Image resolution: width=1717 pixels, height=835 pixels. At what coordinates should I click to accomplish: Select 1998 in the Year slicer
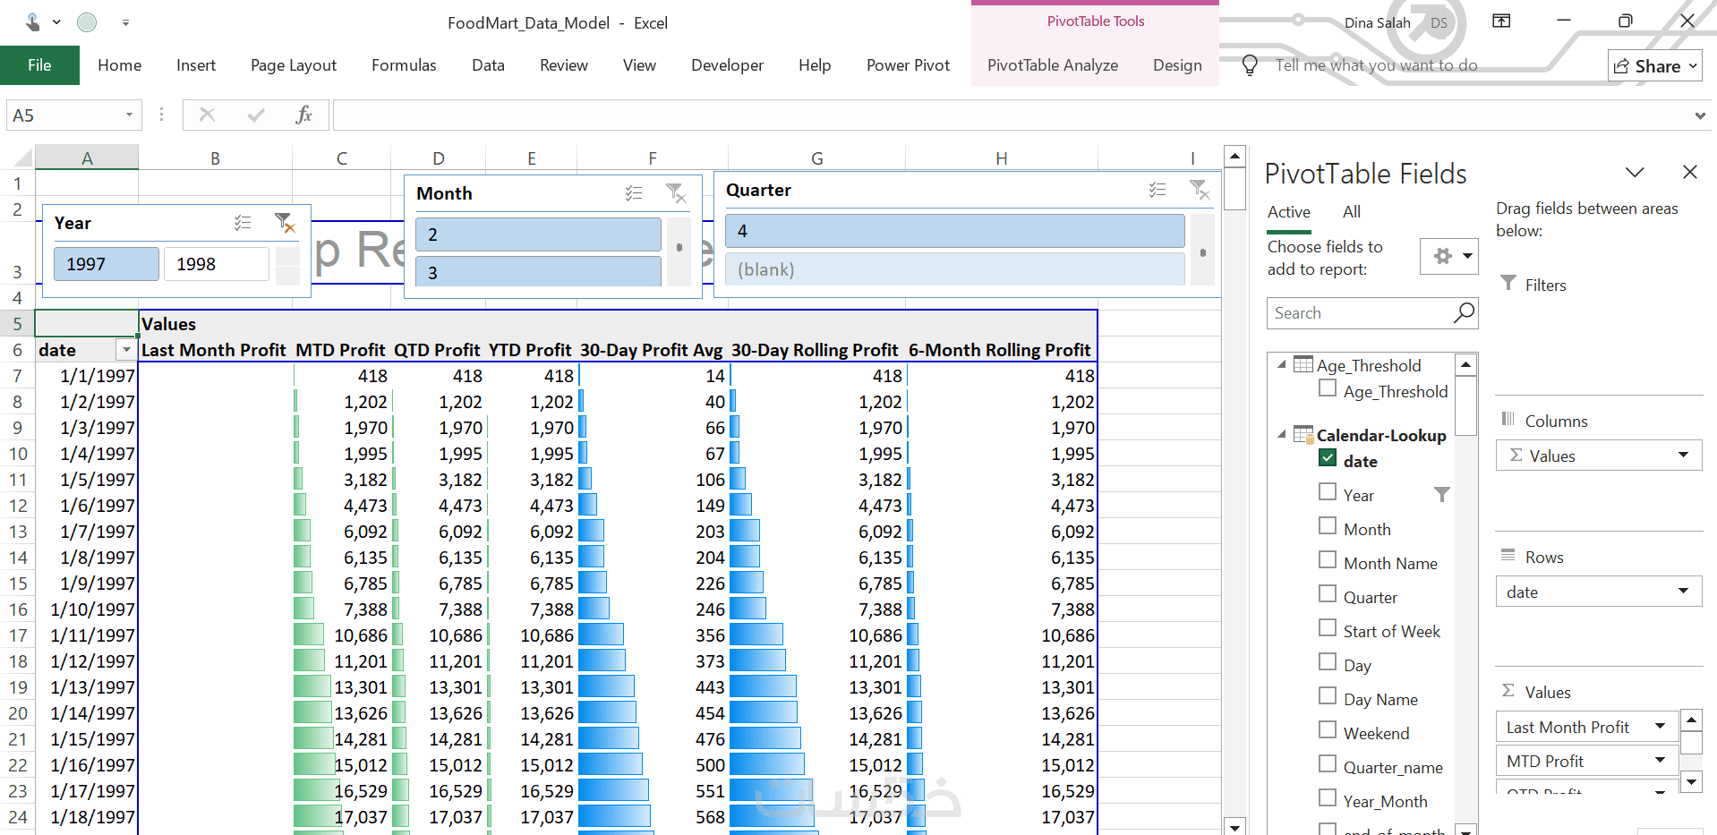click(x=216, y=264)
